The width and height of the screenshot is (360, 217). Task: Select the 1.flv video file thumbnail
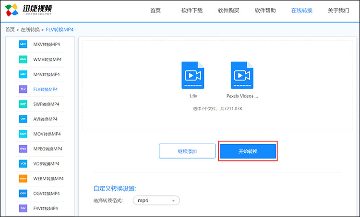[x=193, y=75]
